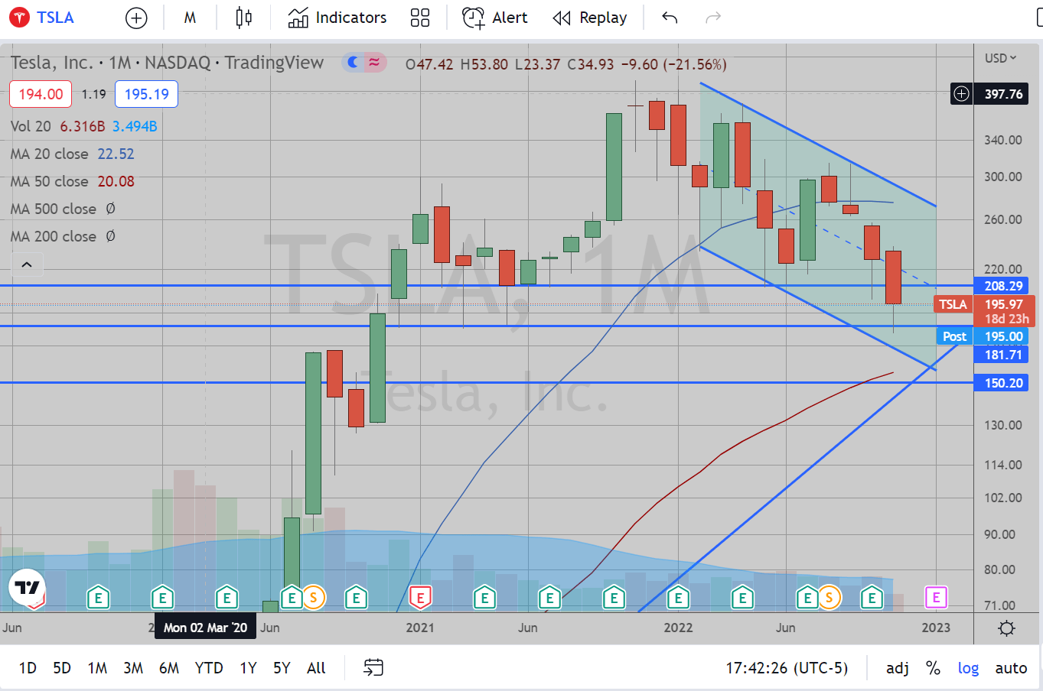Redo the last chart action

[x=713, y=18]
